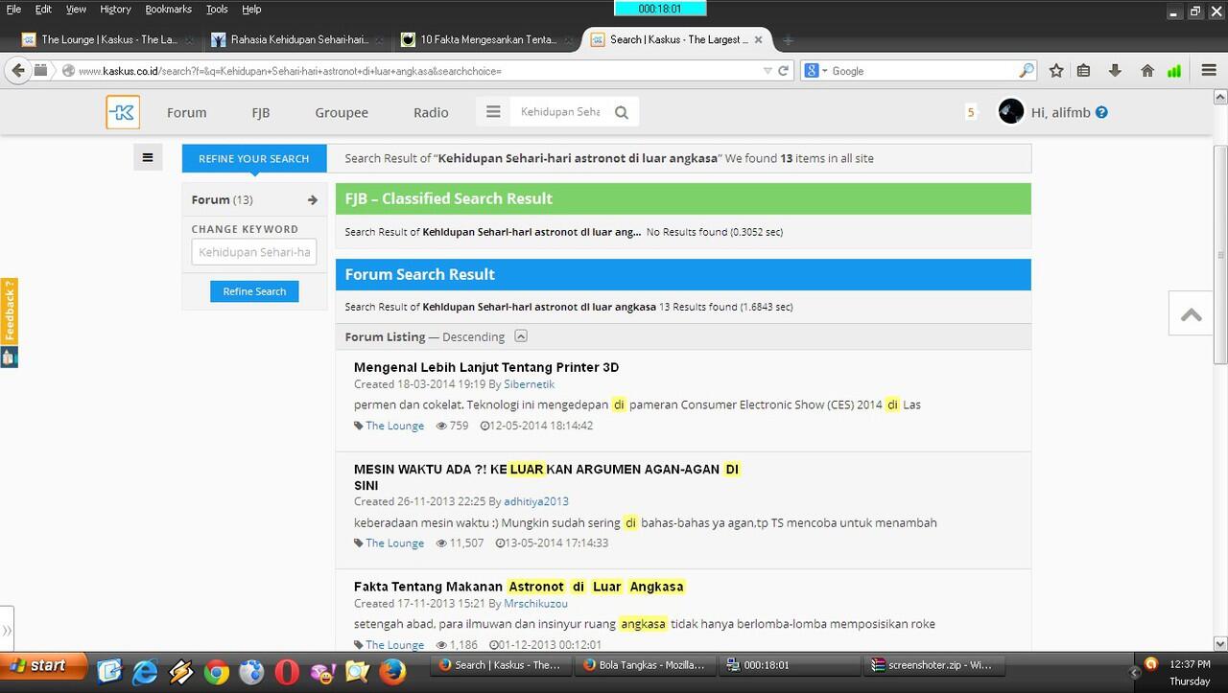Click the search magnifier in Kaskus header
Viewport: 1228px width, 693px height.
[622, 112]
